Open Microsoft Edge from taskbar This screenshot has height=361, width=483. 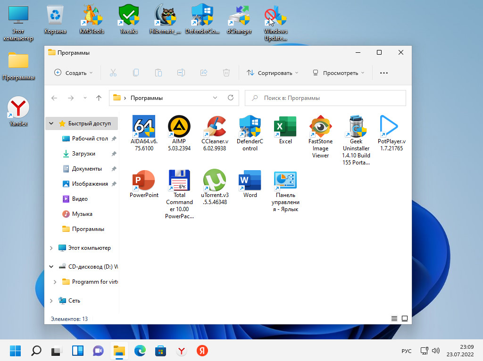point(140,351)
